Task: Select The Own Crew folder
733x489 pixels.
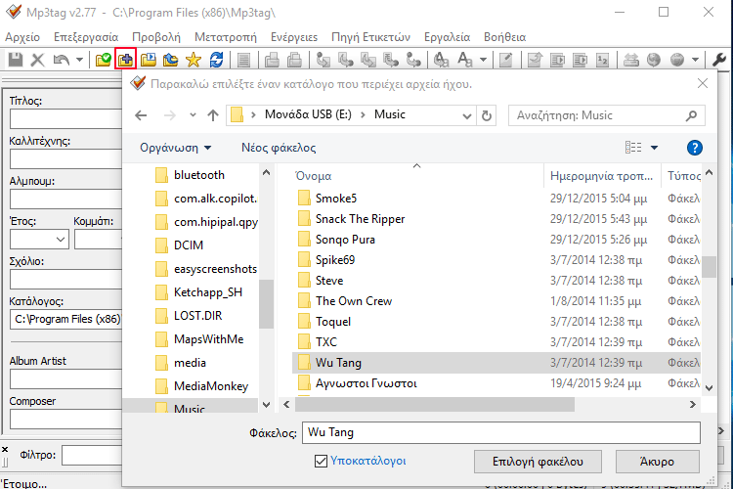Action: 354,301
